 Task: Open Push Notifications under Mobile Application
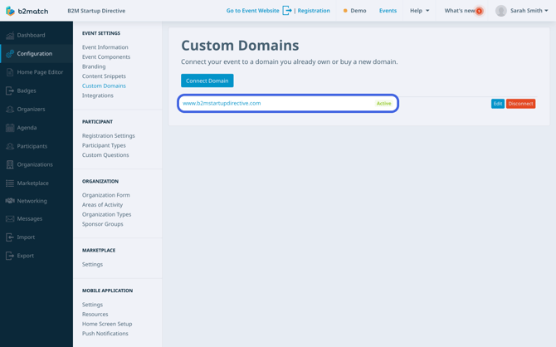[x=105, y=334]
